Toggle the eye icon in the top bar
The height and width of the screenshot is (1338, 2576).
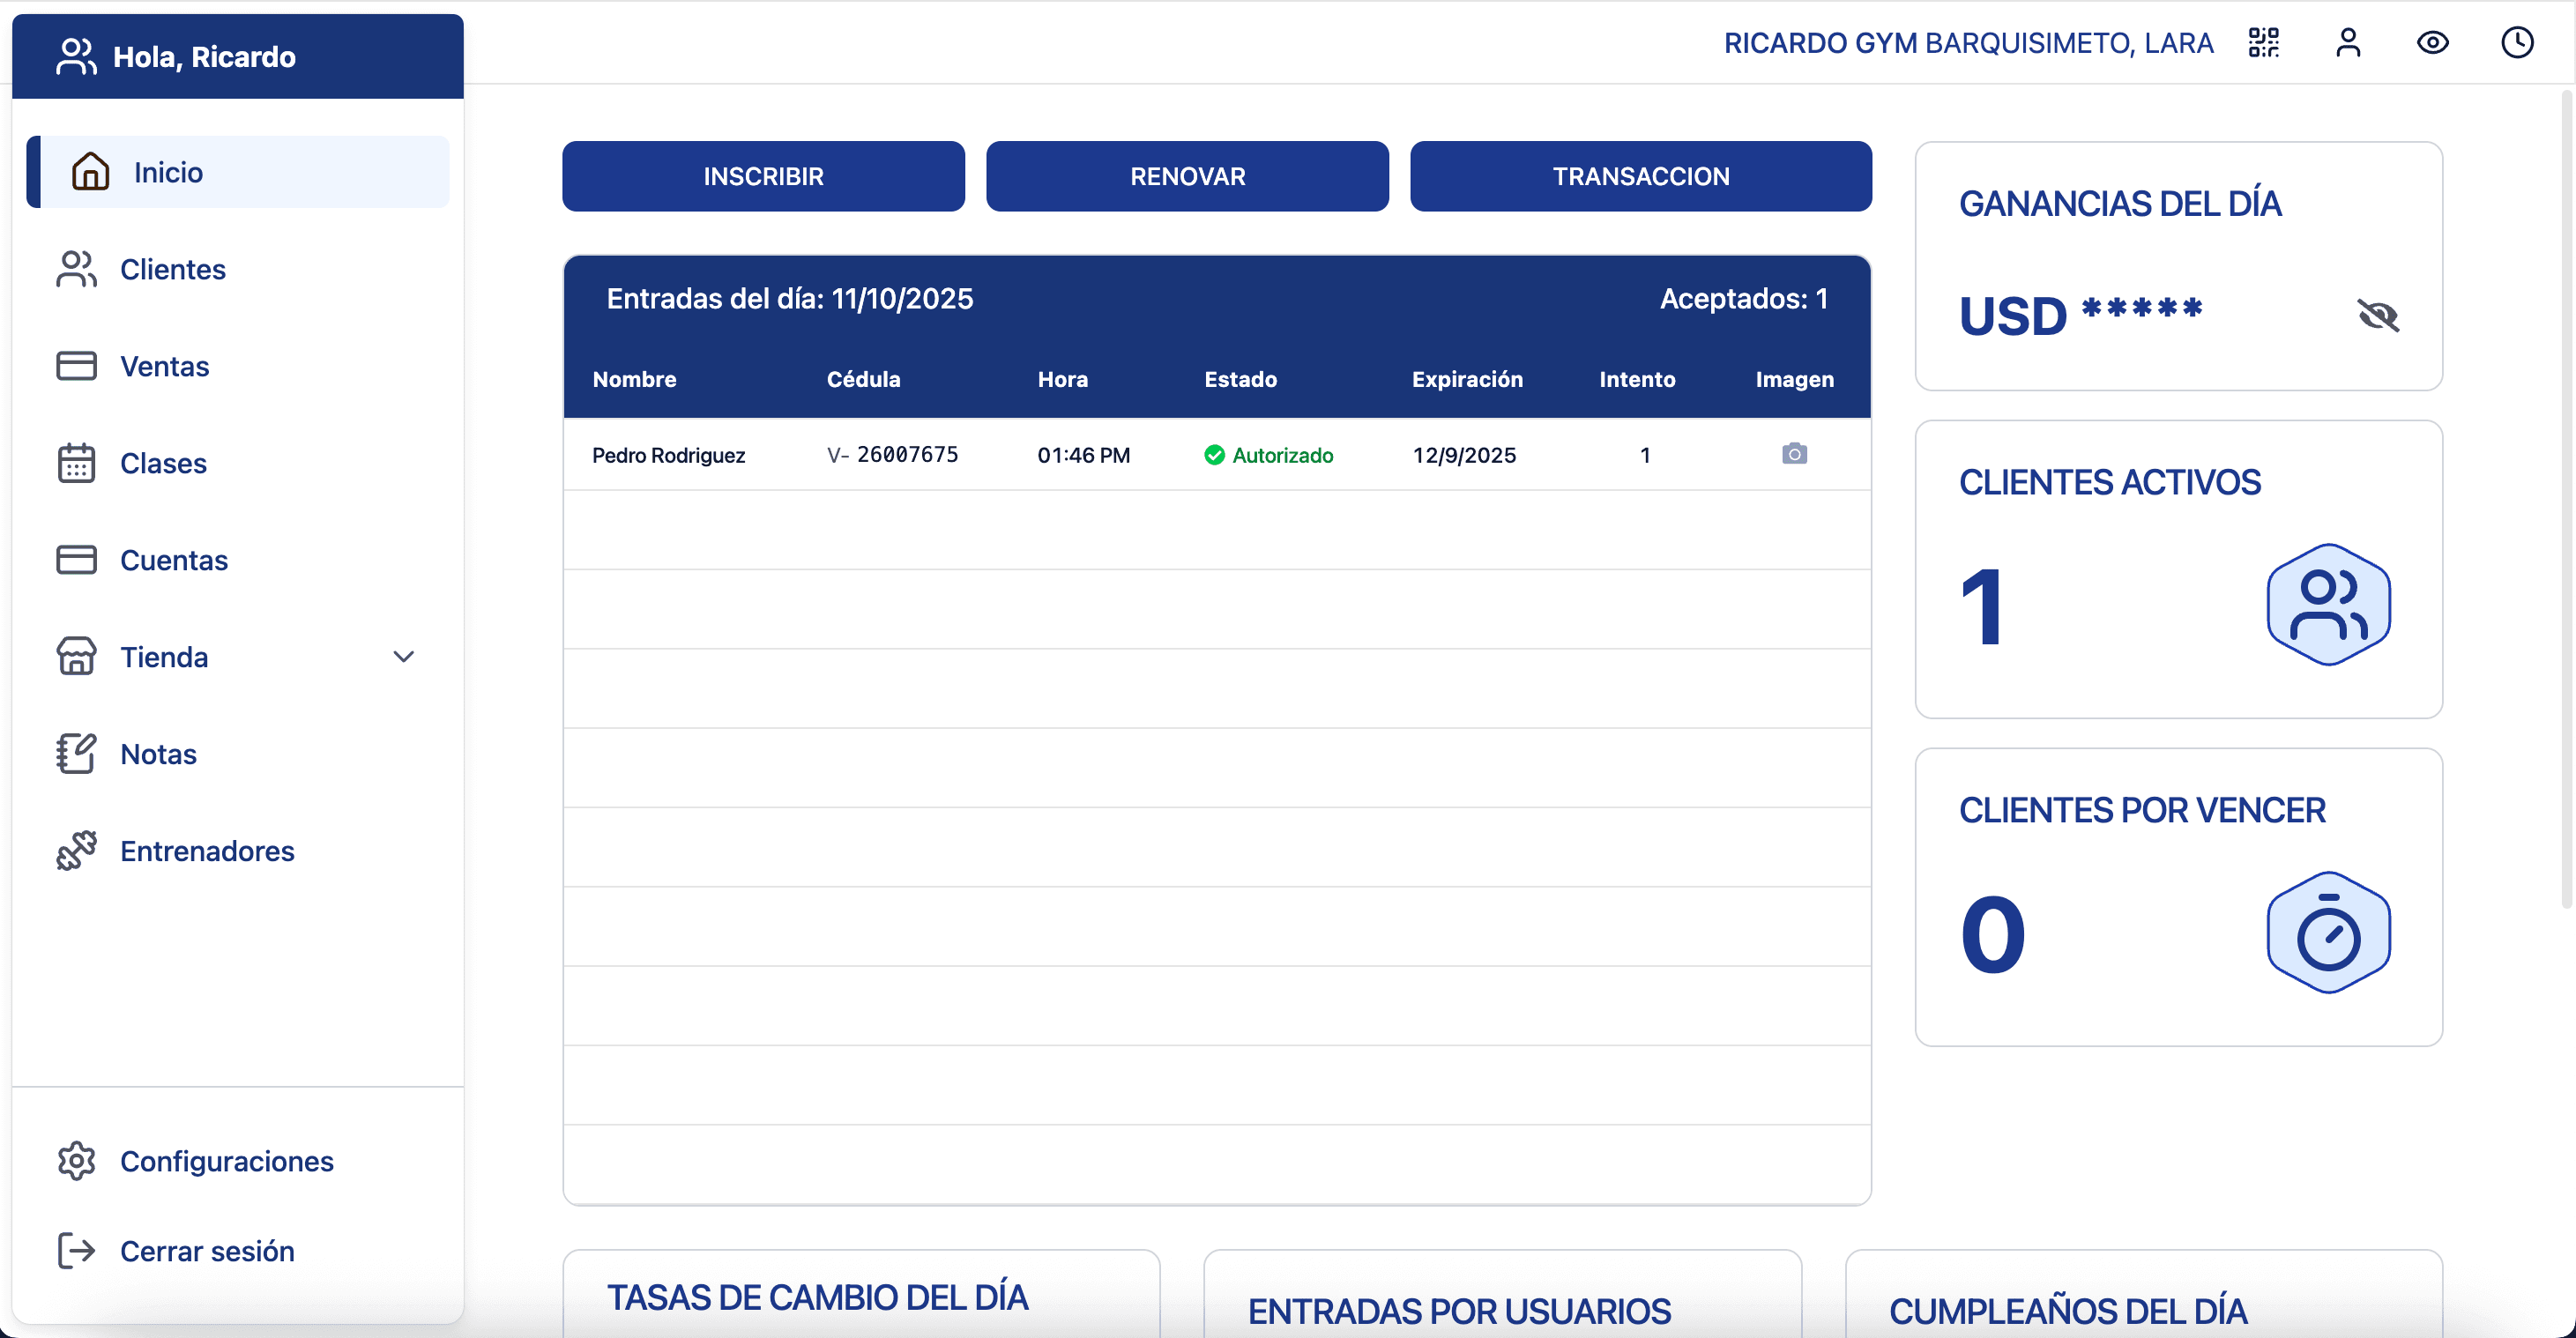tap(2432, 43)
